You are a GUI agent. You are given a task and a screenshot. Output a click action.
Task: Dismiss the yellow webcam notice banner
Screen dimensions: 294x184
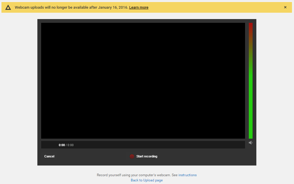point(285,7)
